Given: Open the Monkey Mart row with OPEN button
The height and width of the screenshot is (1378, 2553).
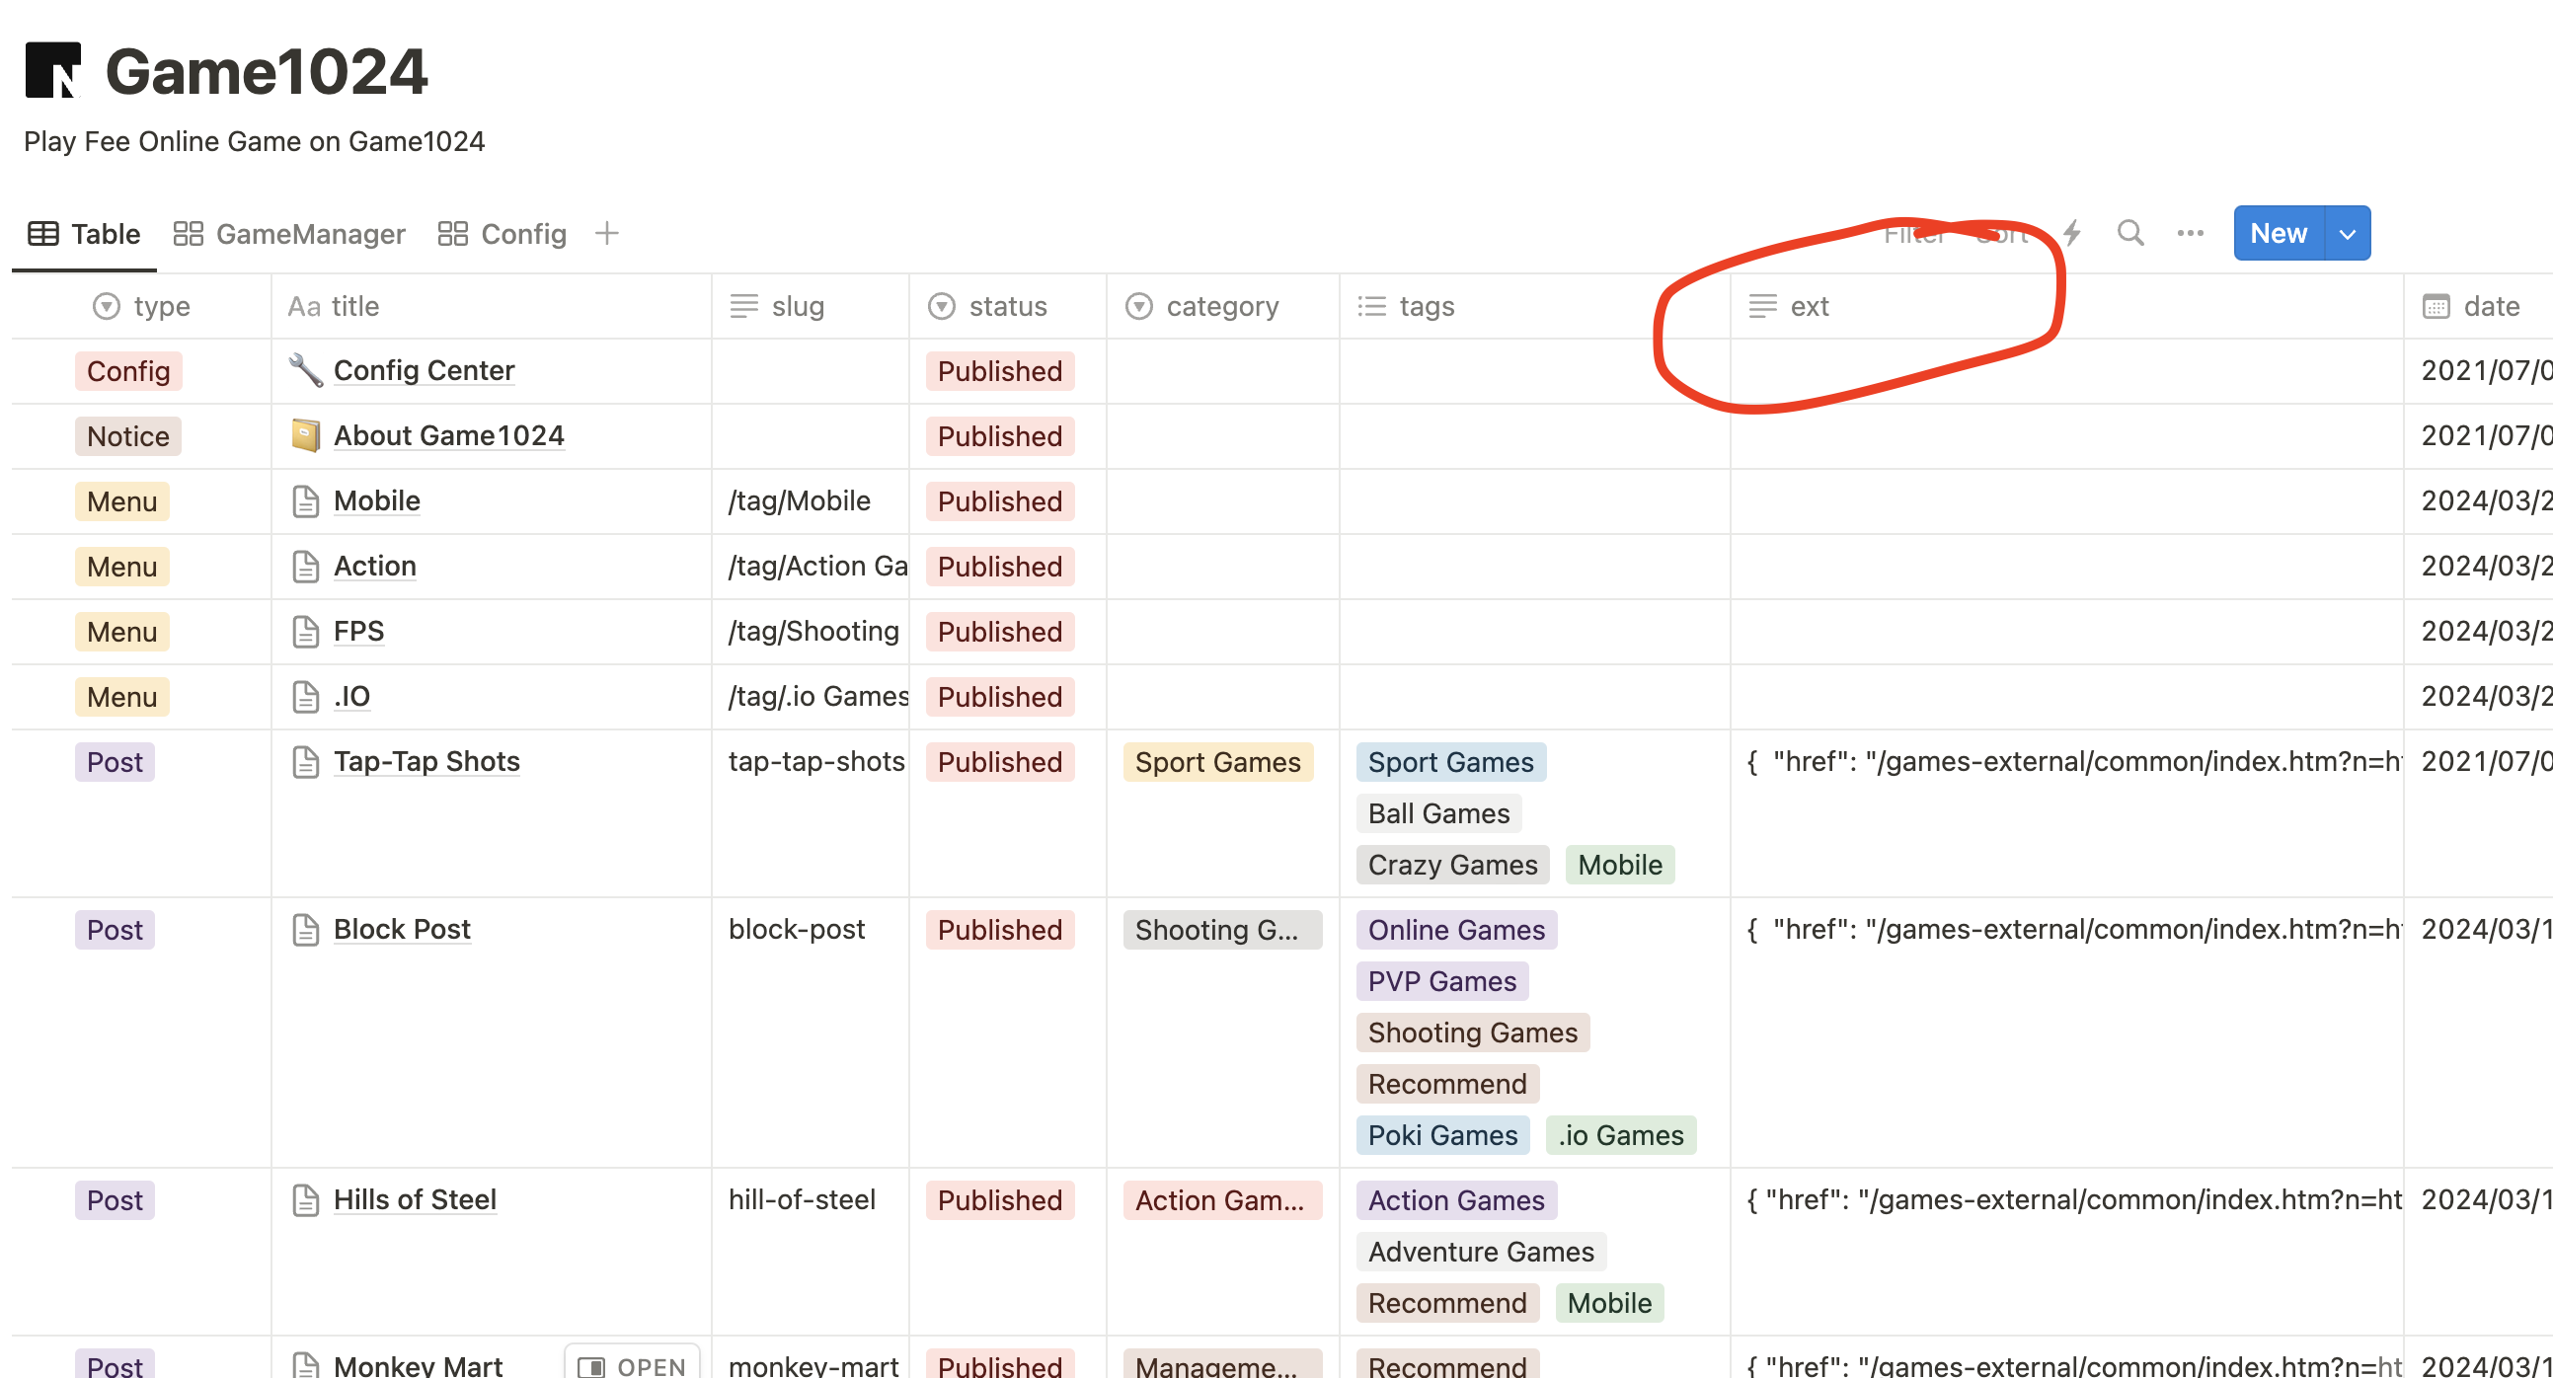Looking at the screenshot, I should (632, 1366).
